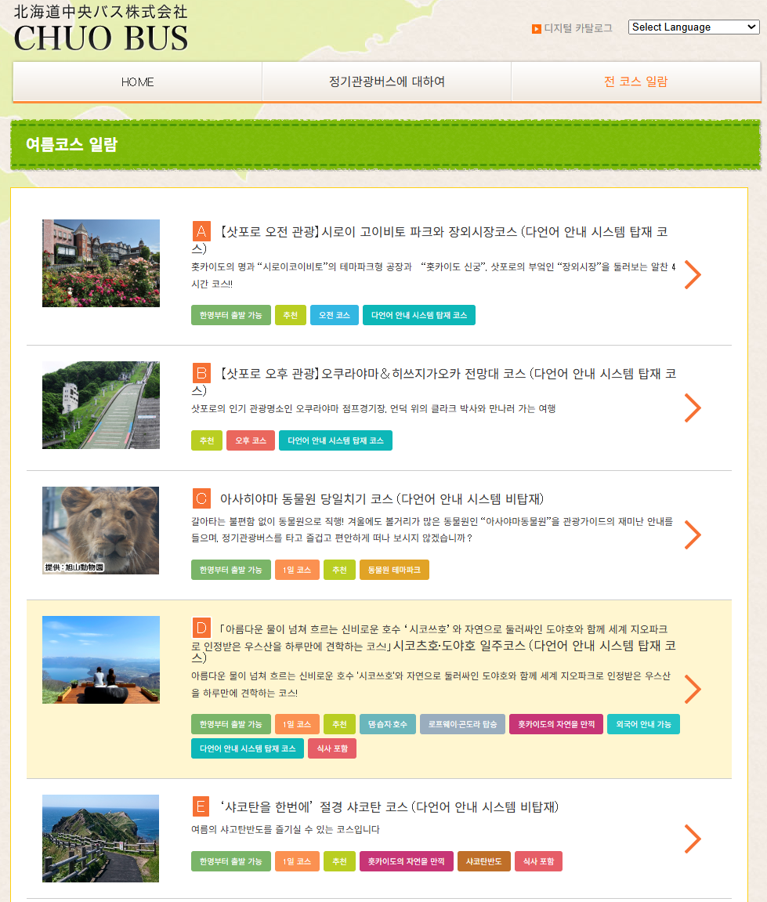Click the orange E course letter icon

201,806
